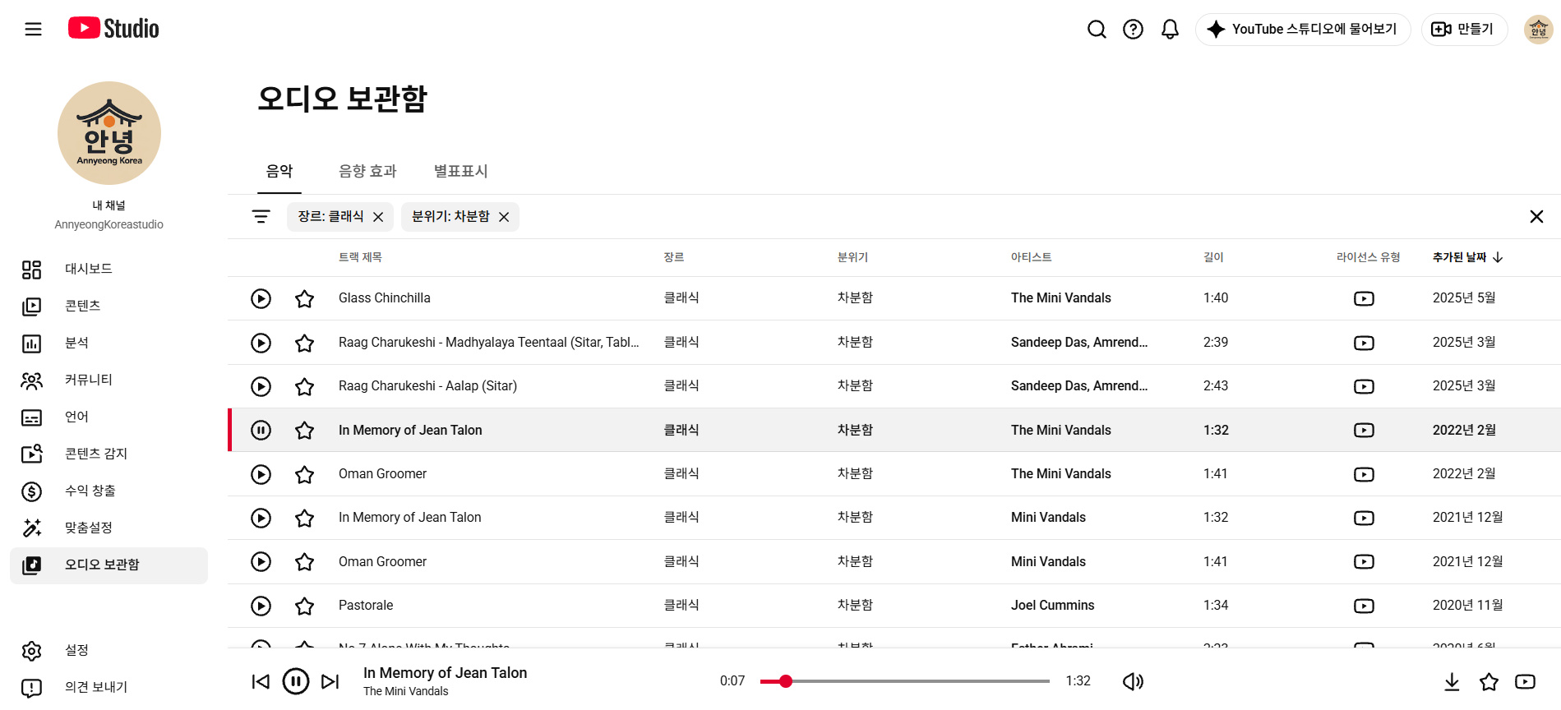The height and width of the screenshot is (710, 1561).
Task: Remove the 장르: 클래식 filter chip
Action: pos(378,217)
